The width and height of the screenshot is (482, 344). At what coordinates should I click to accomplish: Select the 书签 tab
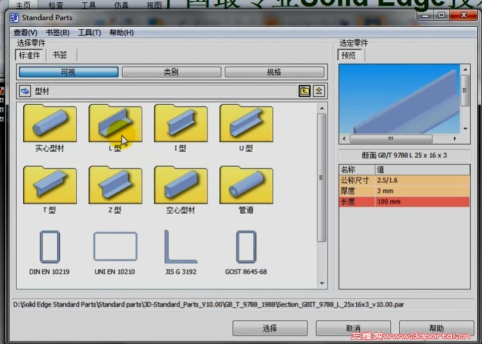[60, 55]
